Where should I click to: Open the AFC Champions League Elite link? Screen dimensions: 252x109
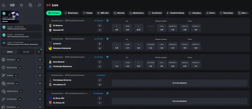coord(21,36)
